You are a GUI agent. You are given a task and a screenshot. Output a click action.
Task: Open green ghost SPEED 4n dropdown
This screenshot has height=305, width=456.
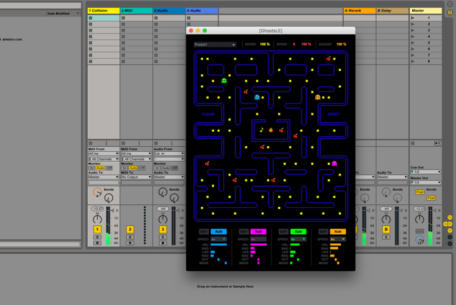tap(298, 239)
